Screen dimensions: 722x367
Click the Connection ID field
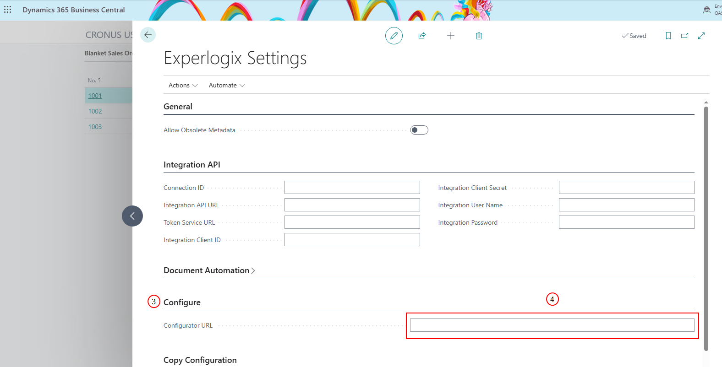tap(352, 188)
